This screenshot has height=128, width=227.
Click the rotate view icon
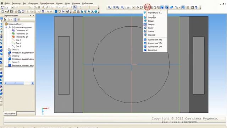pyautogui.click(x=141, y=7)
